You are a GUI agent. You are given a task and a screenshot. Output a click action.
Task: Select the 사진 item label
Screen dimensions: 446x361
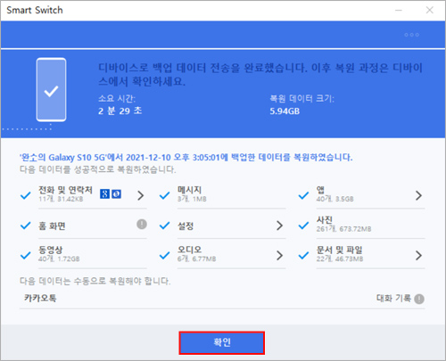coord(325,220)
